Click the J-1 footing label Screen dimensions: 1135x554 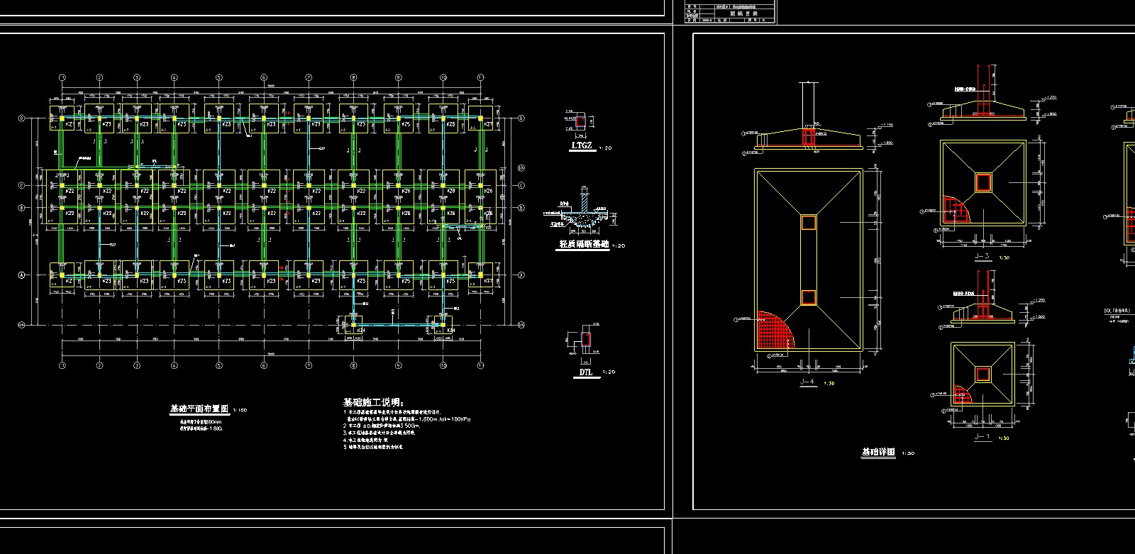(982, 436)
